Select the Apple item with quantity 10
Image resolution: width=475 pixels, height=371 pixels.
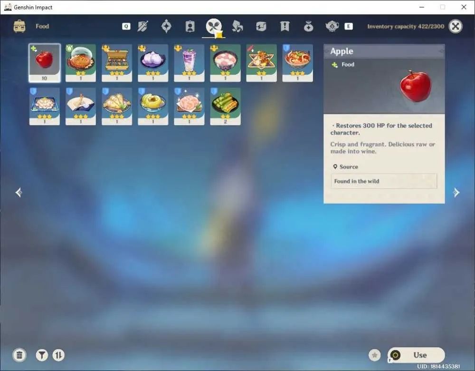click(45, 63)
